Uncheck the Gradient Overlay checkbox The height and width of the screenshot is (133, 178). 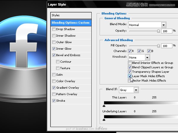[54, 88]
